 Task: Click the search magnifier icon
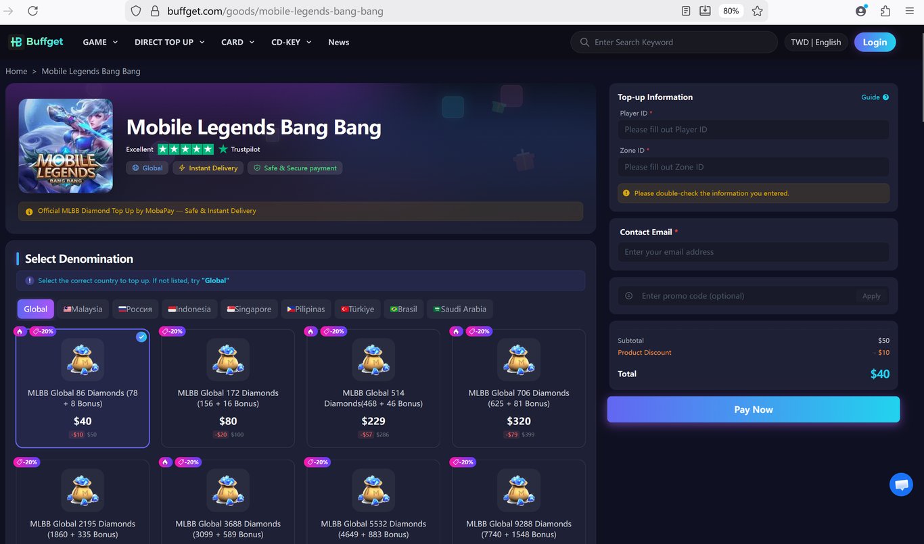[584, 42]
